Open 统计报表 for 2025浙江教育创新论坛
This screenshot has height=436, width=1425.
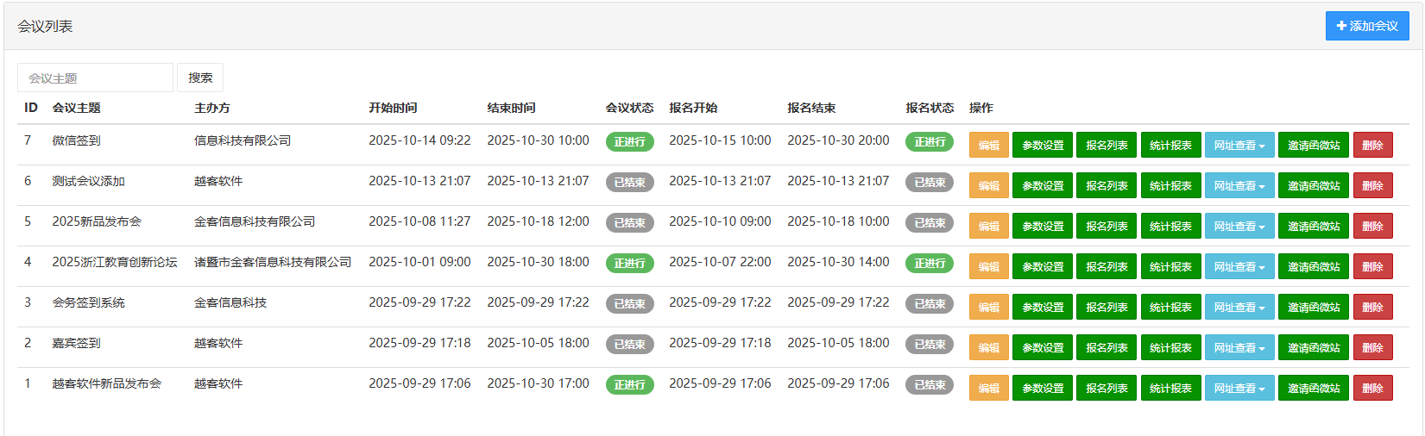coord(1170,266)
